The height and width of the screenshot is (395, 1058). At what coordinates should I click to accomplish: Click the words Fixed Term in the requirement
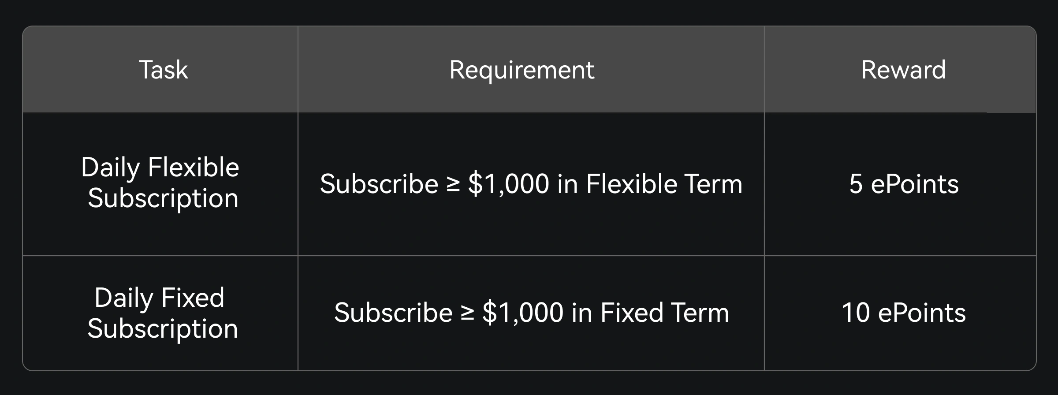click(x=664, y=313)
